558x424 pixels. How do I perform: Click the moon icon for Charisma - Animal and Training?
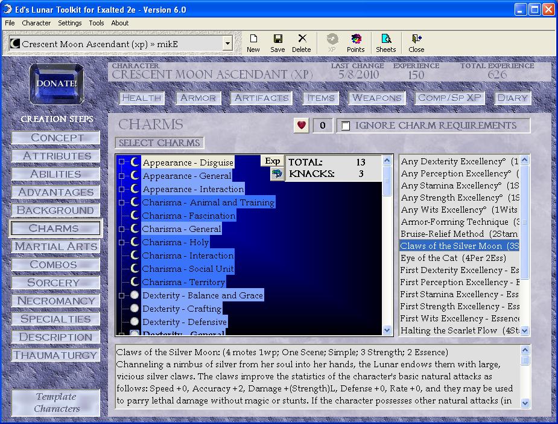135,202
